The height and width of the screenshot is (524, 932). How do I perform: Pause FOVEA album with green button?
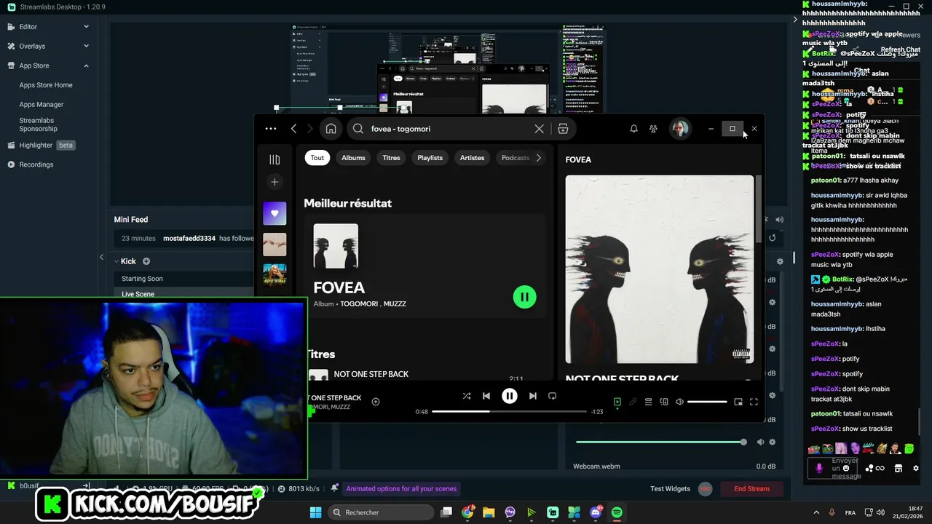tap(524, 297)
